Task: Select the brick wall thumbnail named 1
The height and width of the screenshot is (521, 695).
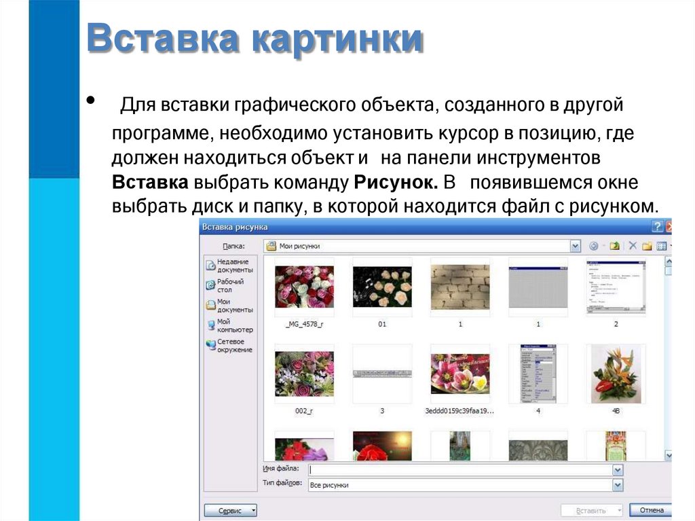Action: pyautogui.click(x=460, y=287)
